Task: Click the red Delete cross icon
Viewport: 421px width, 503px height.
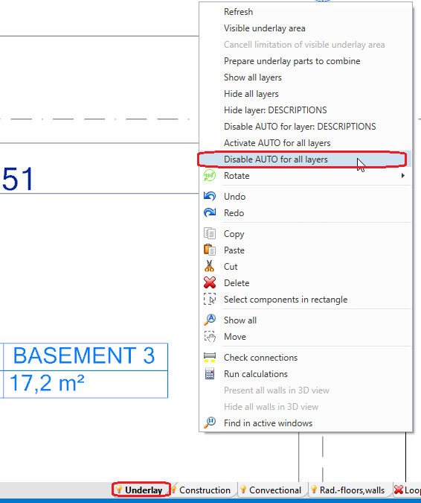Action: (x=210, y=282)
